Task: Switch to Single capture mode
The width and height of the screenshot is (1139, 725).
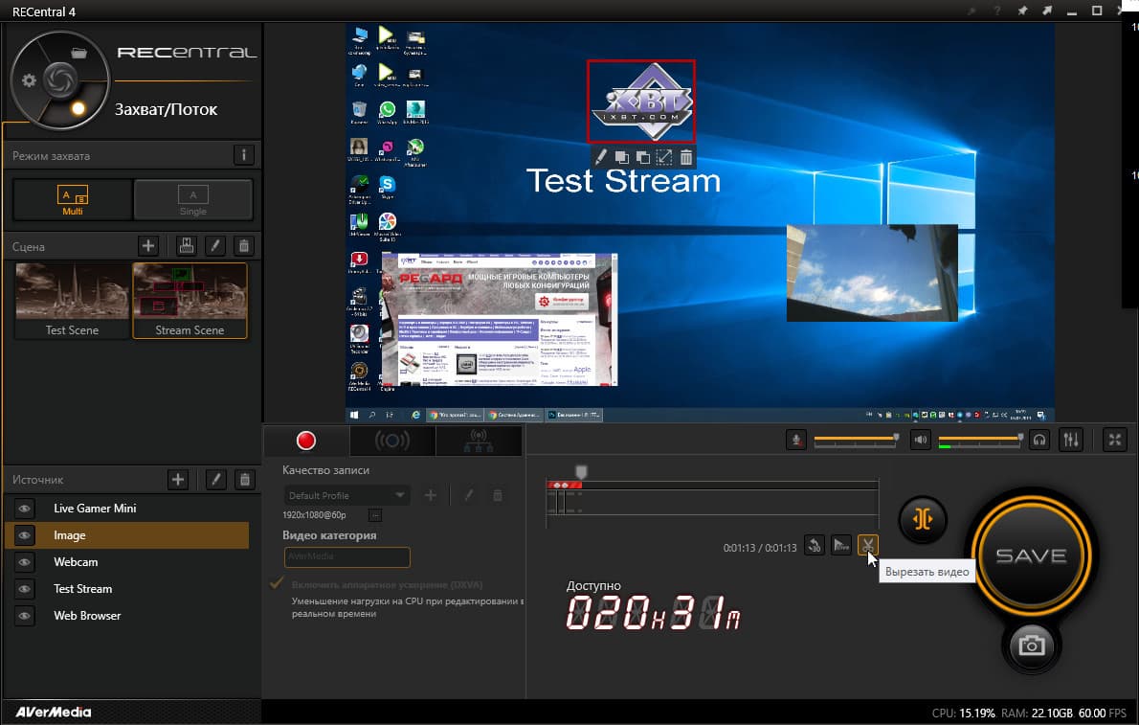Action: point(192,199)
